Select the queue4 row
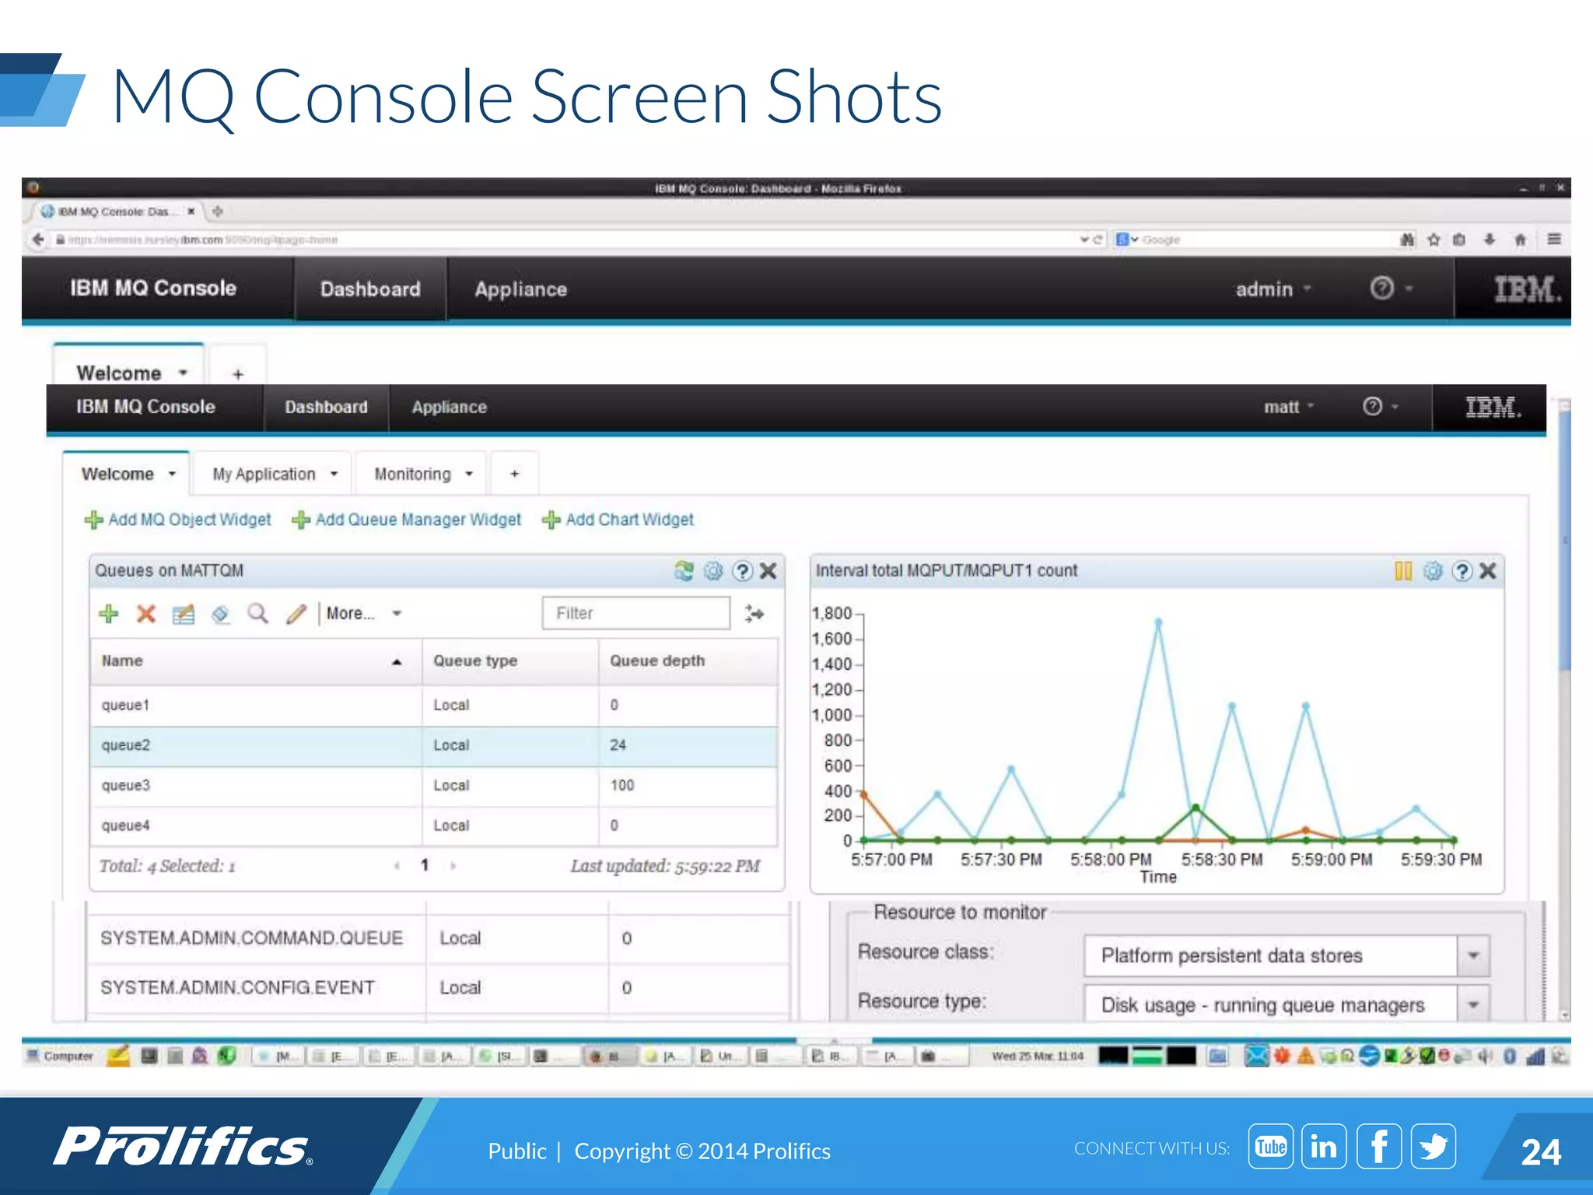 [434, 825]
